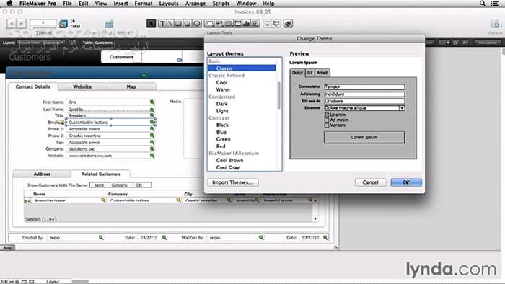Click OK in Change Theme dialog
Screen dimensions: 505x284
pyautogui.click(x=406, y=182)
